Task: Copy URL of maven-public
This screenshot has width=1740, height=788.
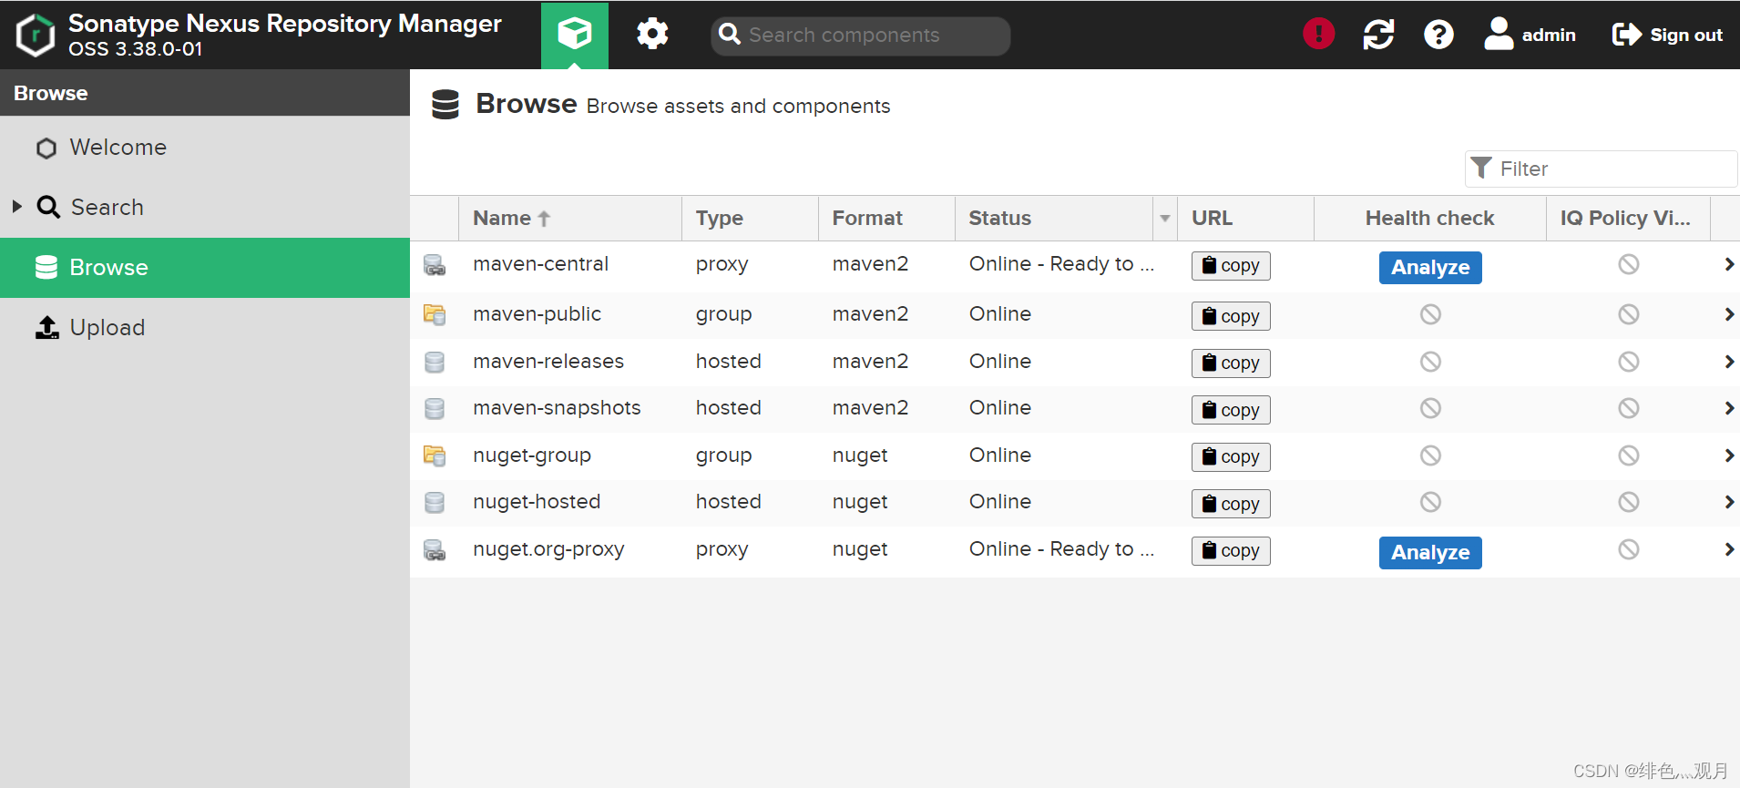Action: click(1231, 316)
